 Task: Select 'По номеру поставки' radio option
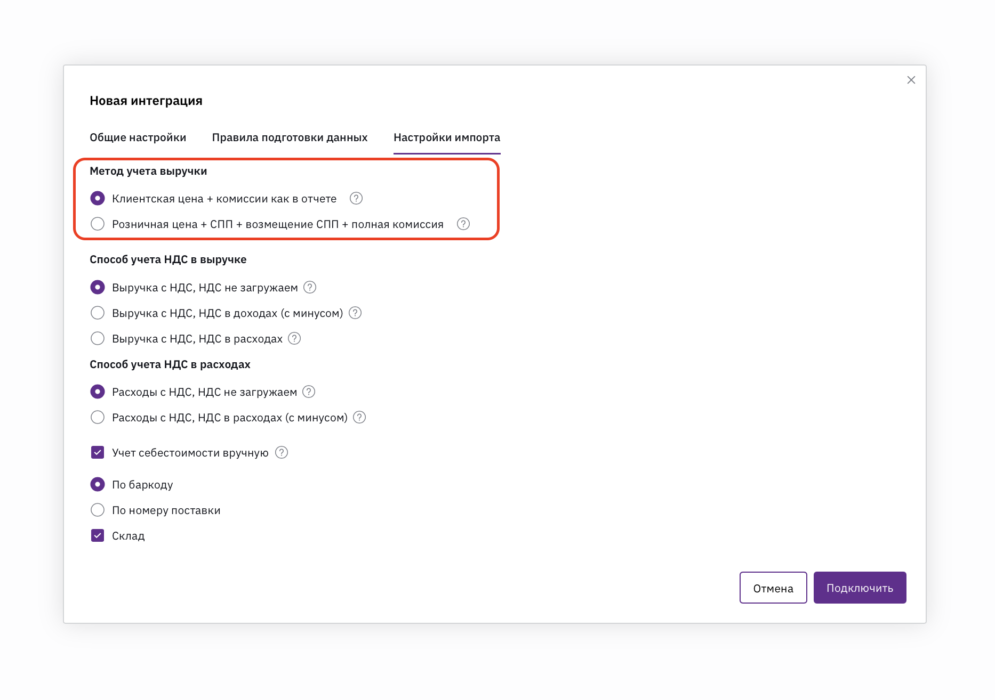tap(98, 510)
